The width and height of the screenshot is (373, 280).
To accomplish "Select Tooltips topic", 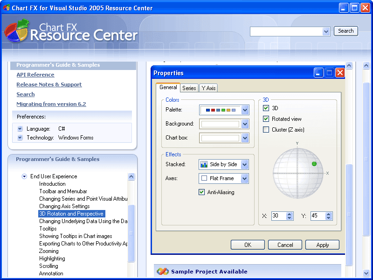I will point(48,229).
